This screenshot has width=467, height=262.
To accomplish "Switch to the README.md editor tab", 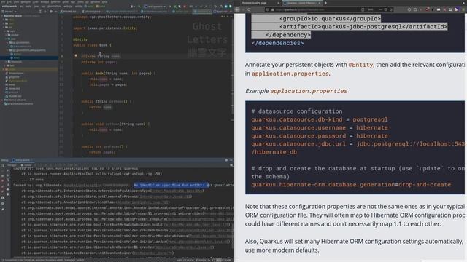I will coord(68,12).
